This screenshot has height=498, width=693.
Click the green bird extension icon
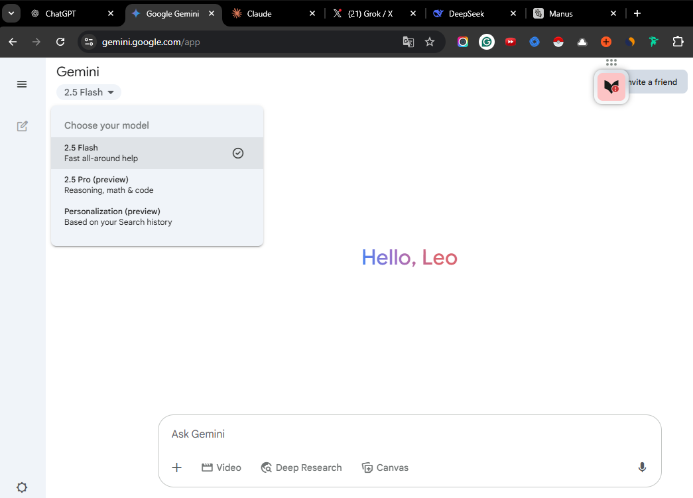(x=654, y=42)
